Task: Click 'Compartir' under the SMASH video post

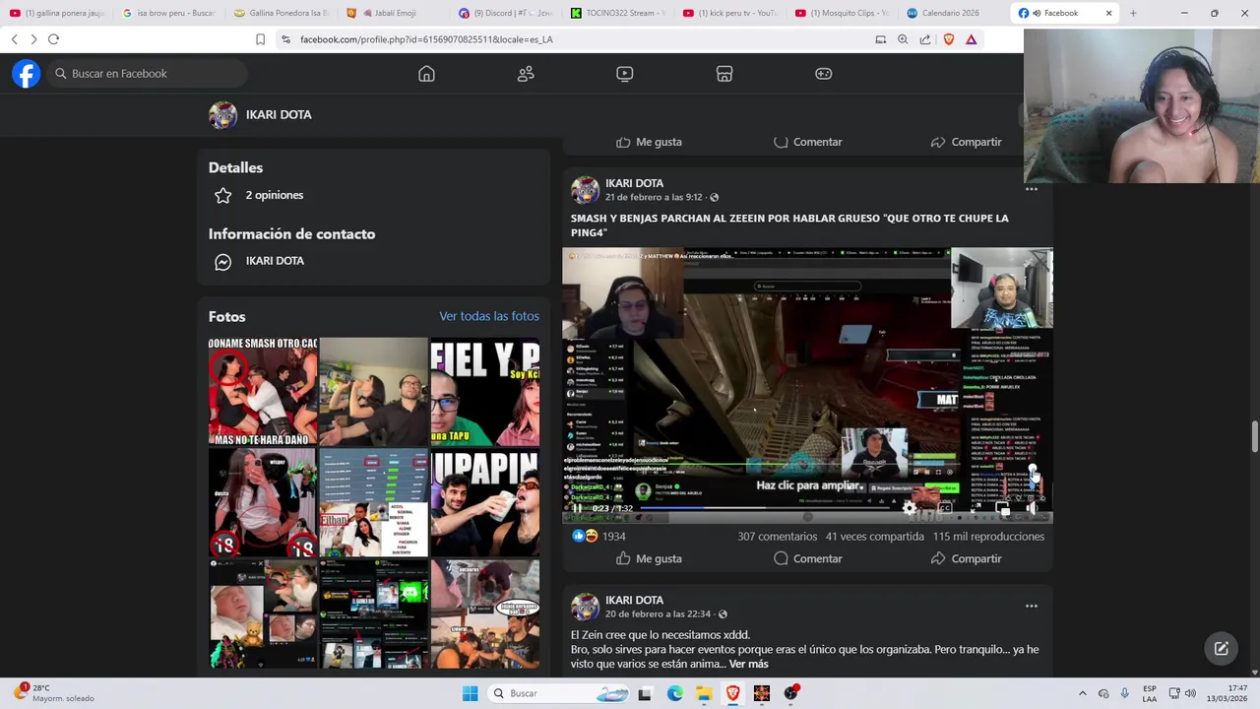Action: click(x=966, y=558)
